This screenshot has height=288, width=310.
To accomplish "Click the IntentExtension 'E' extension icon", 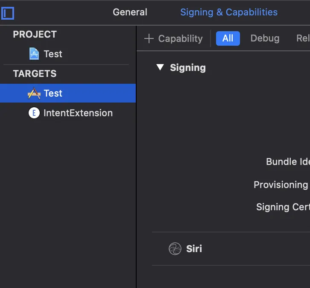I will coord(34,113).
